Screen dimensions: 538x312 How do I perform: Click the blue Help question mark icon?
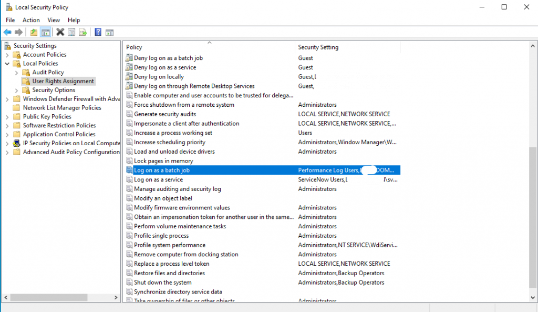(98, 32)
